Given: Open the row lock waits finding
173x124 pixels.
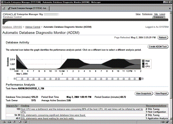Looking at the screenshot, I should [47, 118].
